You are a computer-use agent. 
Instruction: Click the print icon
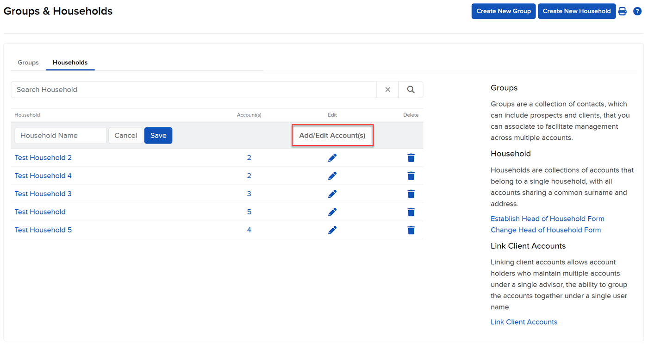point(623,11)
